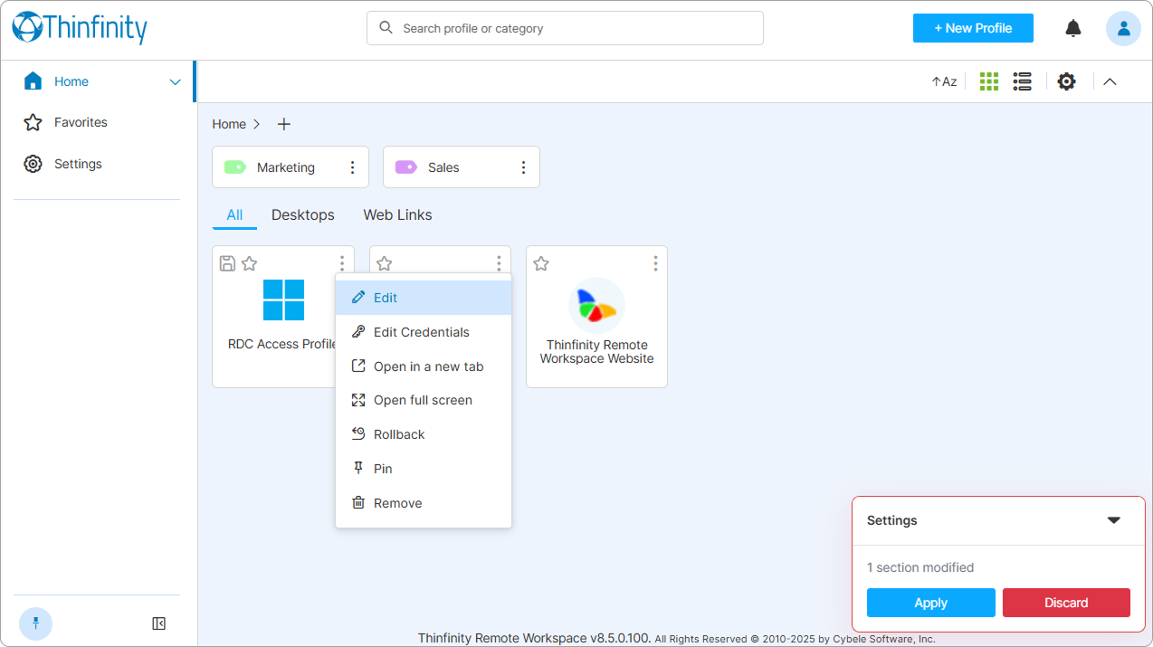Launch the RDC Access Profile Windows icon
Viewport: 1153px width, 647px height.
[x=283, y=300]
